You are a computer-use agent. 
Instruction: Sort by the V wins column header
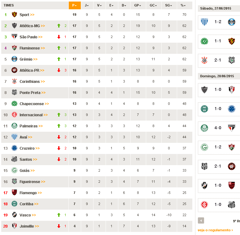(99, 6)
